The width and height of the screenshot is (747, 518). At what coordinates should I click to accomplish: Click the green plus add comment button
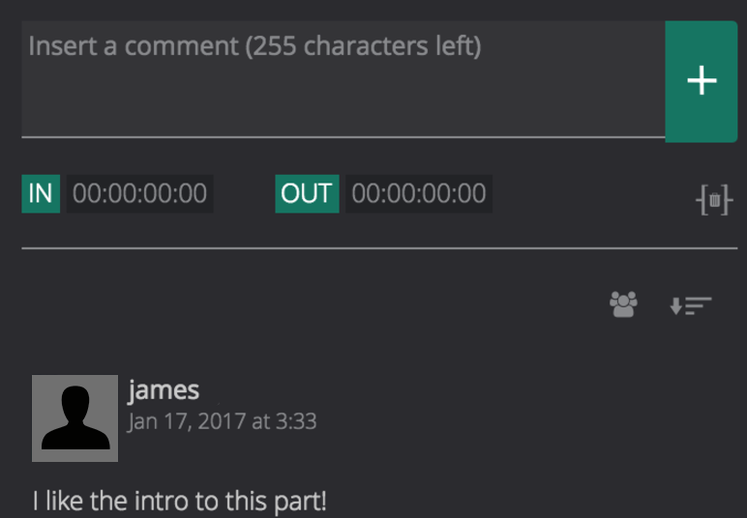coord(701,81)
